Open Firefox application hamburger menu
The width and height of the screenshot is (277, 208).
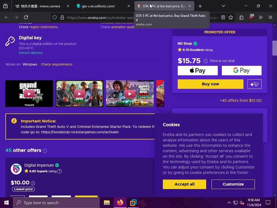(x=271, y=17)
